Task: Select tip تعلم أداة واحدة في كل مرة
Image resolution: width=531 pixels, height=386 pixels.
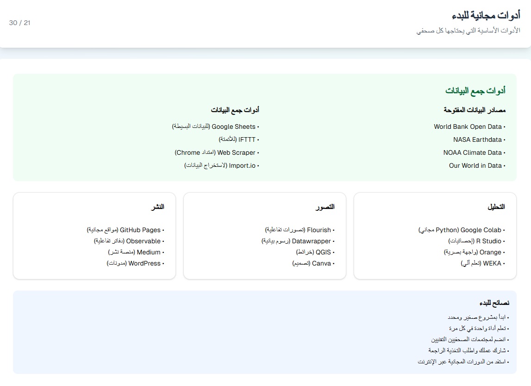Action: [x=479, y=328]
